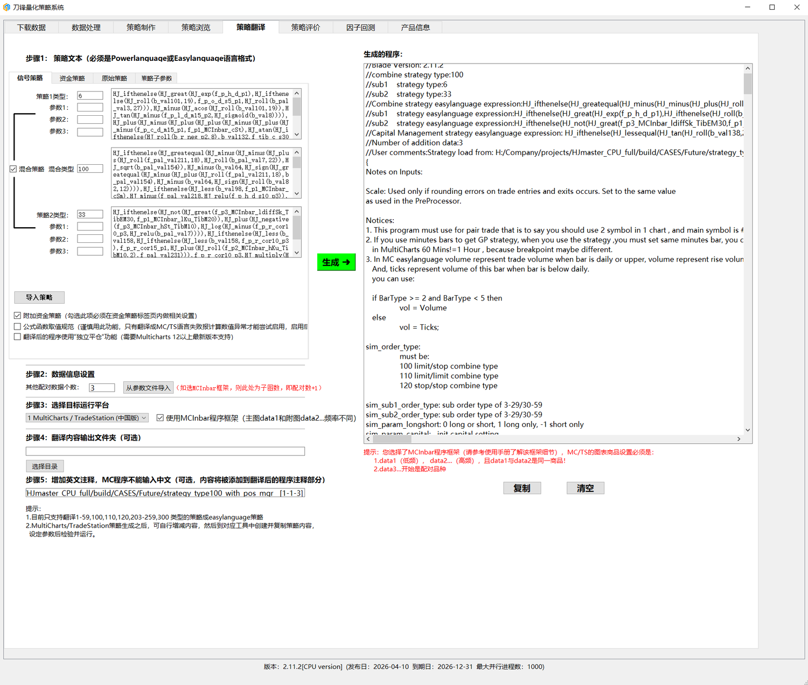Click the output vertical scrollbar thumb

click(748, 84)
